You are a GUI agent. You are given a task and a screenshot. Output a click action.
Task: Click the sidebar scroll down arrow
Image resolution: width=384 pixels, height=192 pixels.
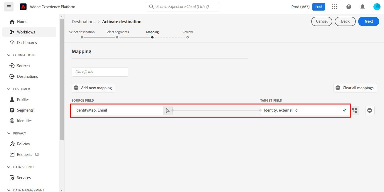[x=62, y=190]
